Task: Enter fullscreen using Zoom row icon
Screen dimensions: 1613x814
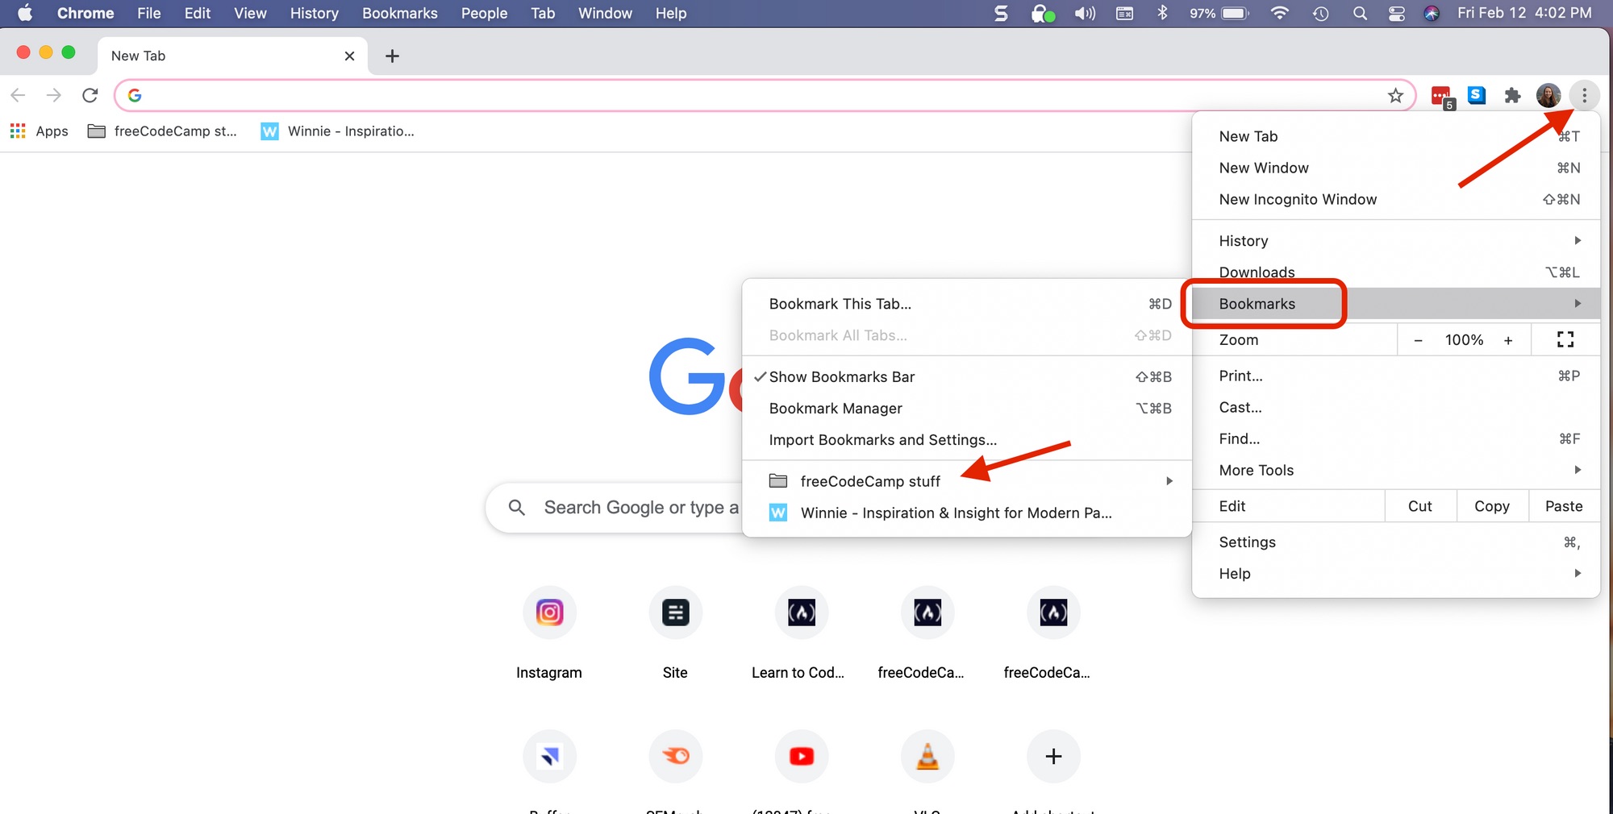Action: tap(1565, 340)
